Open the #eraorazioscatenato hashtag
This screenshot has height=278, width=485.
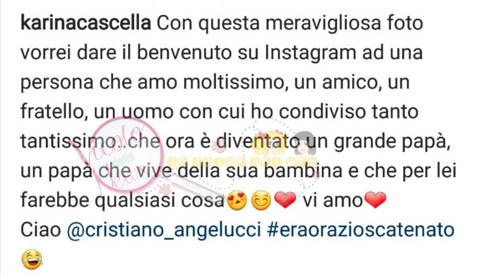tap(360, 229)
